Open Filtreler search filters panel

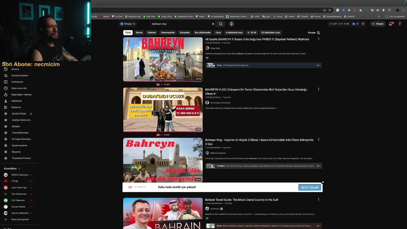(314, 33)
